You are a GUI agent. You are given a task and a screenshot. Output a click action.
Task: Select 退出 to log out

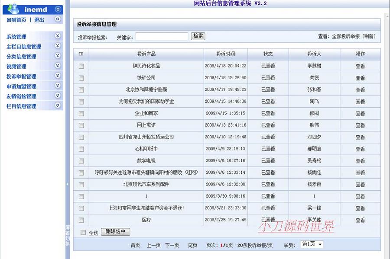tap(39, 19)
